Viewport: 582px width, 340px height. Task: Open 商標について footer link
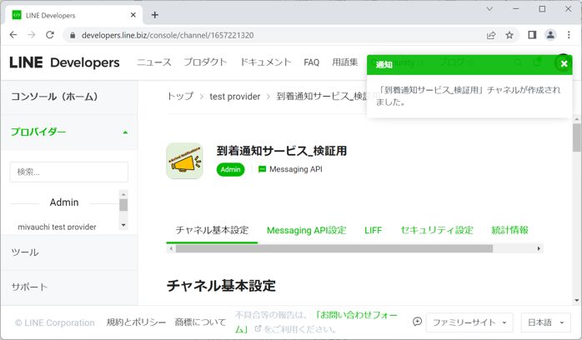point(200,322)
